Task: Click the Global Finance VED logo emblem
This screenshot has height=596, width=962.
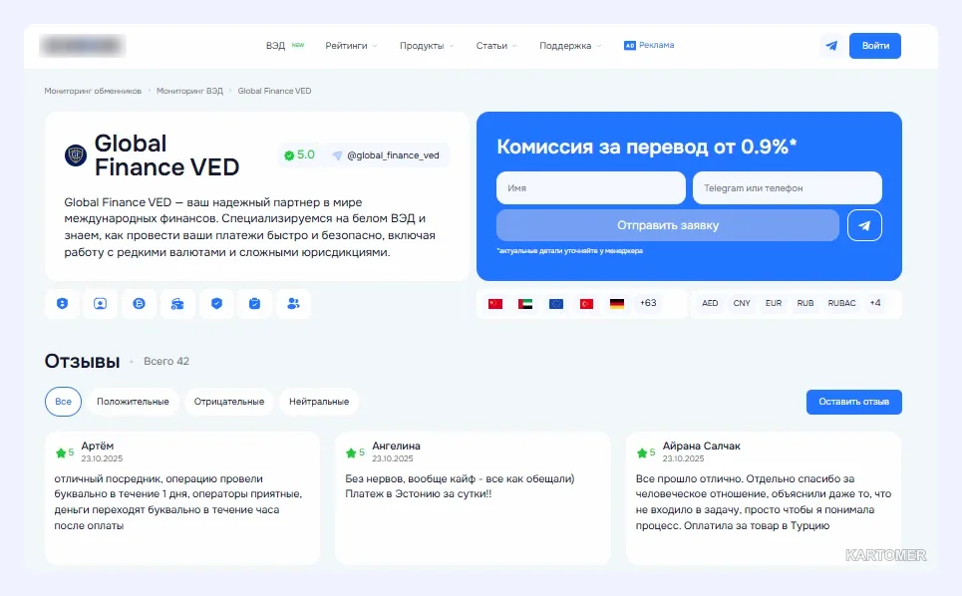Action: pos(76,155)
